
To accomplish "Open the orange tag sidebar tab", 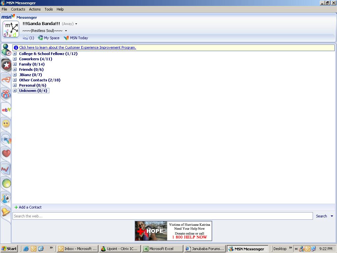I will 6,80.
